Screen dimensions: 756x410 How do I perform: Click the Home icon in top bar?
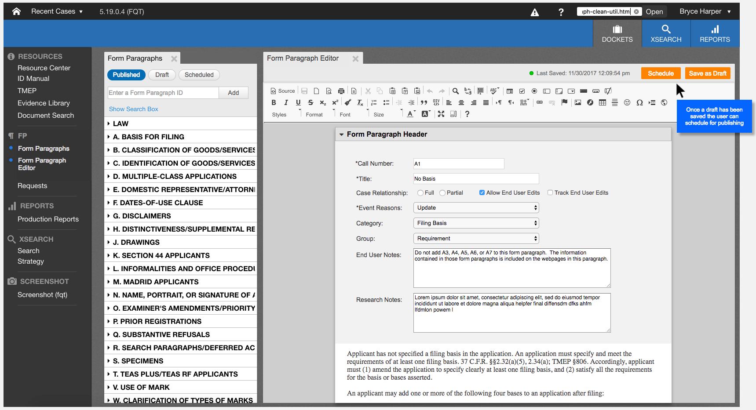click(16, 11)
